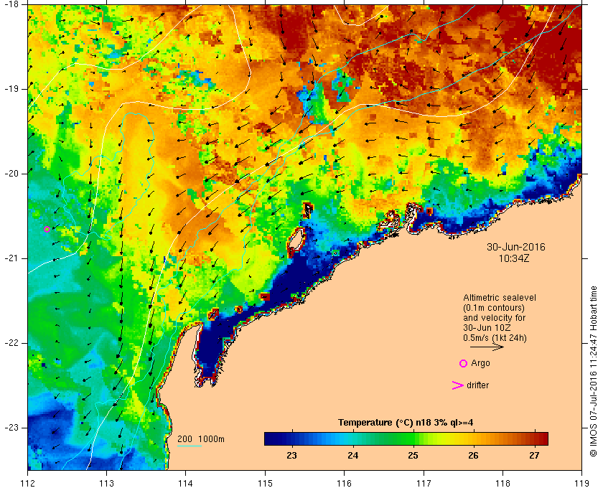The width and height of the screenshot is (603, 488).
Task: Click the 'Altimetric sealevel' caption text
Action: point(500,298)
